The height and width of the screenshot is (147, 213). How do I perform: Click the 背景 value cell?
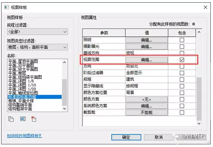coord(147,92)
